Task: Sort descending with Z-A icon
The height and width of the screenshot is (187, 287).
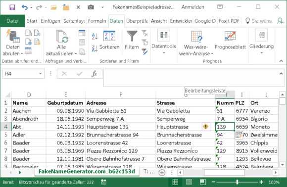Action: 95,48
